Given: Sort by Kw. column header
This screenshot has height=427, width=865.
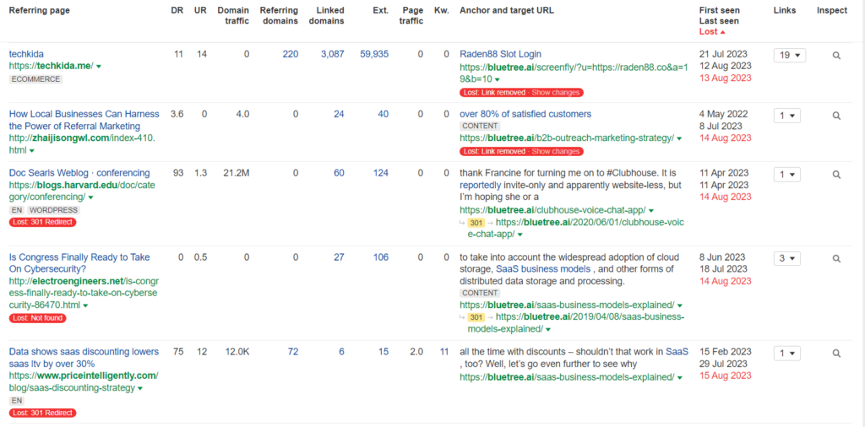Looking at the screenshot, I should pos(442,10).
